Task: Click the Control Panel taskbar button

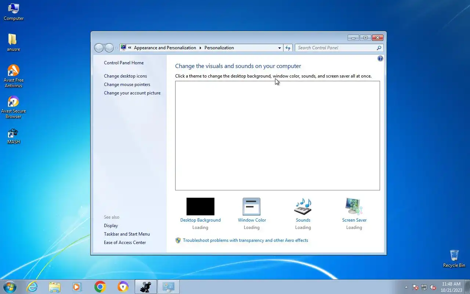Action: click(169, 287)
